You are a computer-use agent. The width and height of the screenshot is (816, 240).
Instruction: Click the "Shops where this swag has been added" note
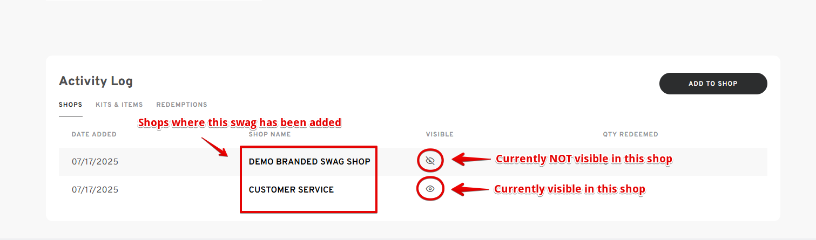[x=239, y=122]
